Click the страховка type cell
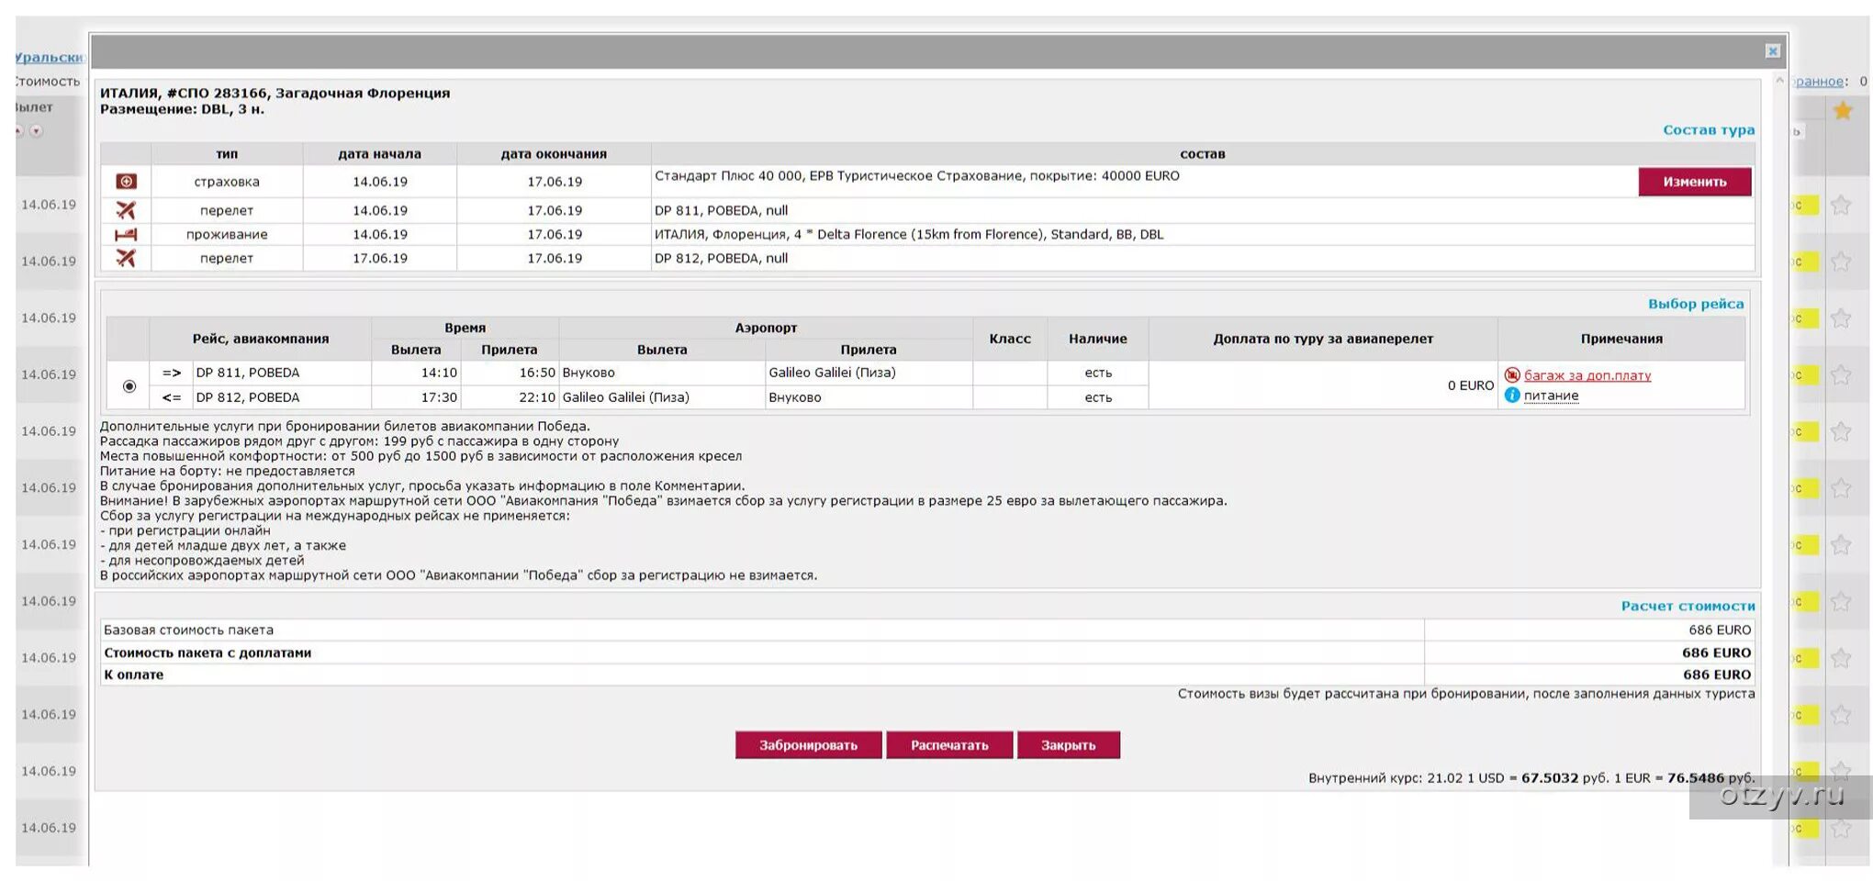The width and height of the screenshot is (1873, 881). pos(227,182)
